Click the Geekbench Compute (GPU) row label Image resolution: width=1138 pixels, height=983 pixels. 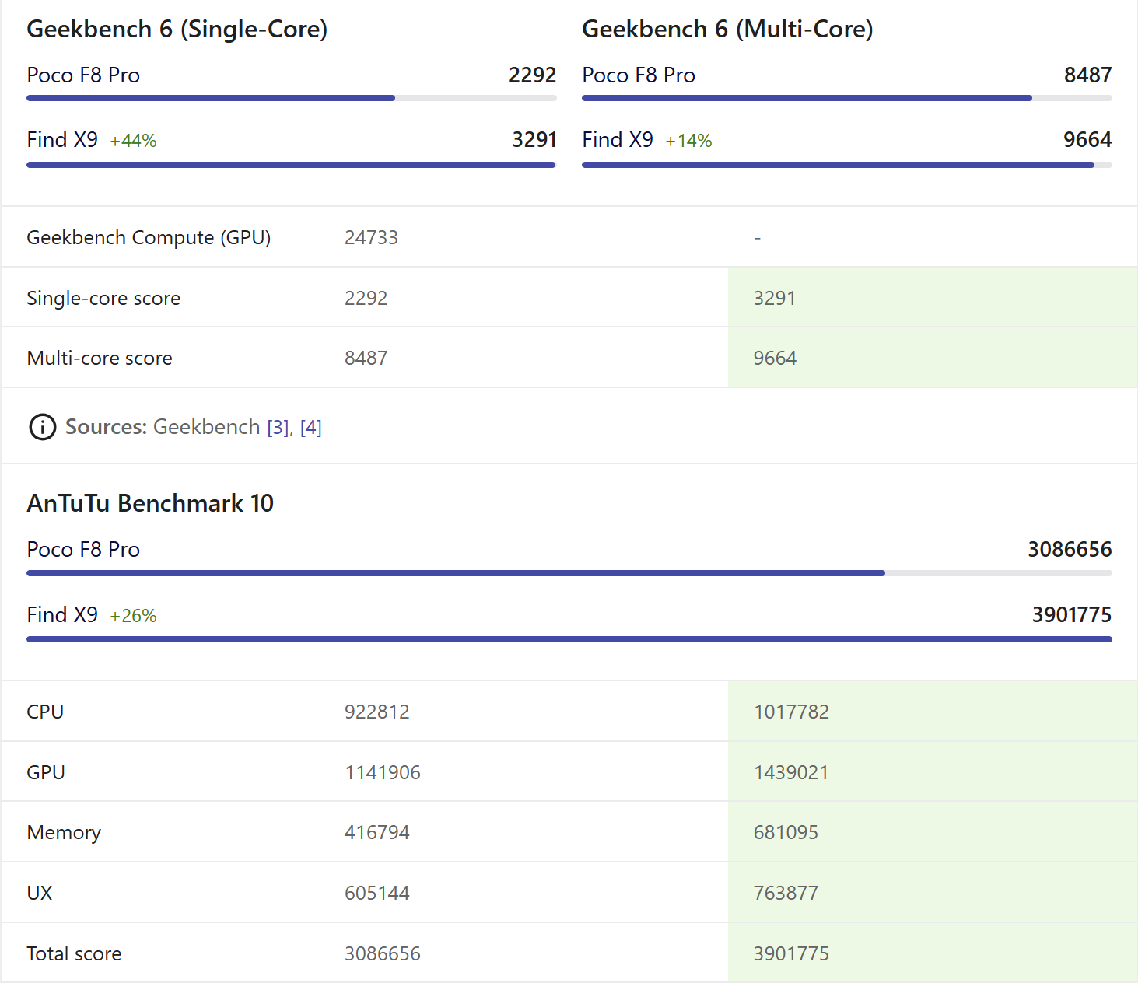[x=149, y=238]
